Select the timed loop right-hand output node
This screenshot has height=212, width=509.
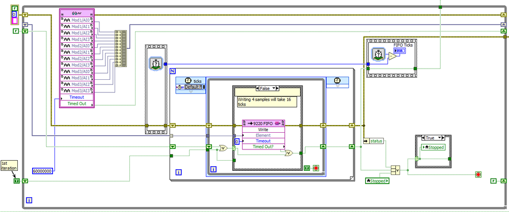337,82
